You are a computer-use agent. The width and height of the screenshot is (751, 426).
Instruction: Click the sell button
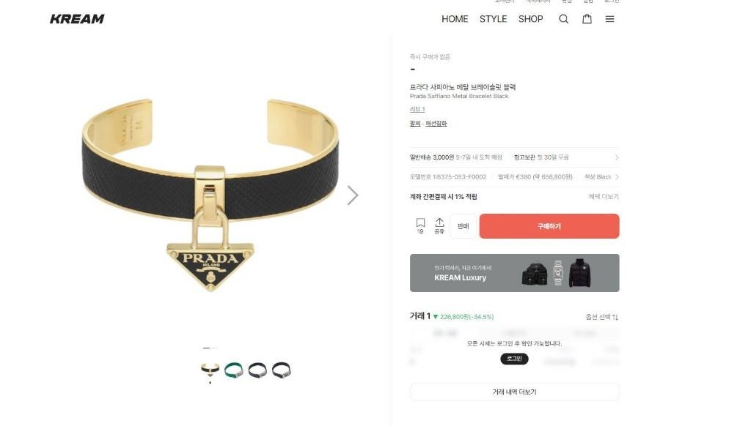click(x=464, y=226)
